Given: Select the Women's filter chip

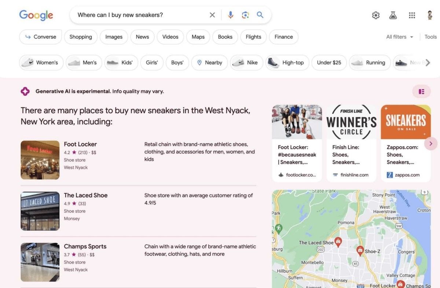Looking at the screenshot, I should (x=41, y=62).
